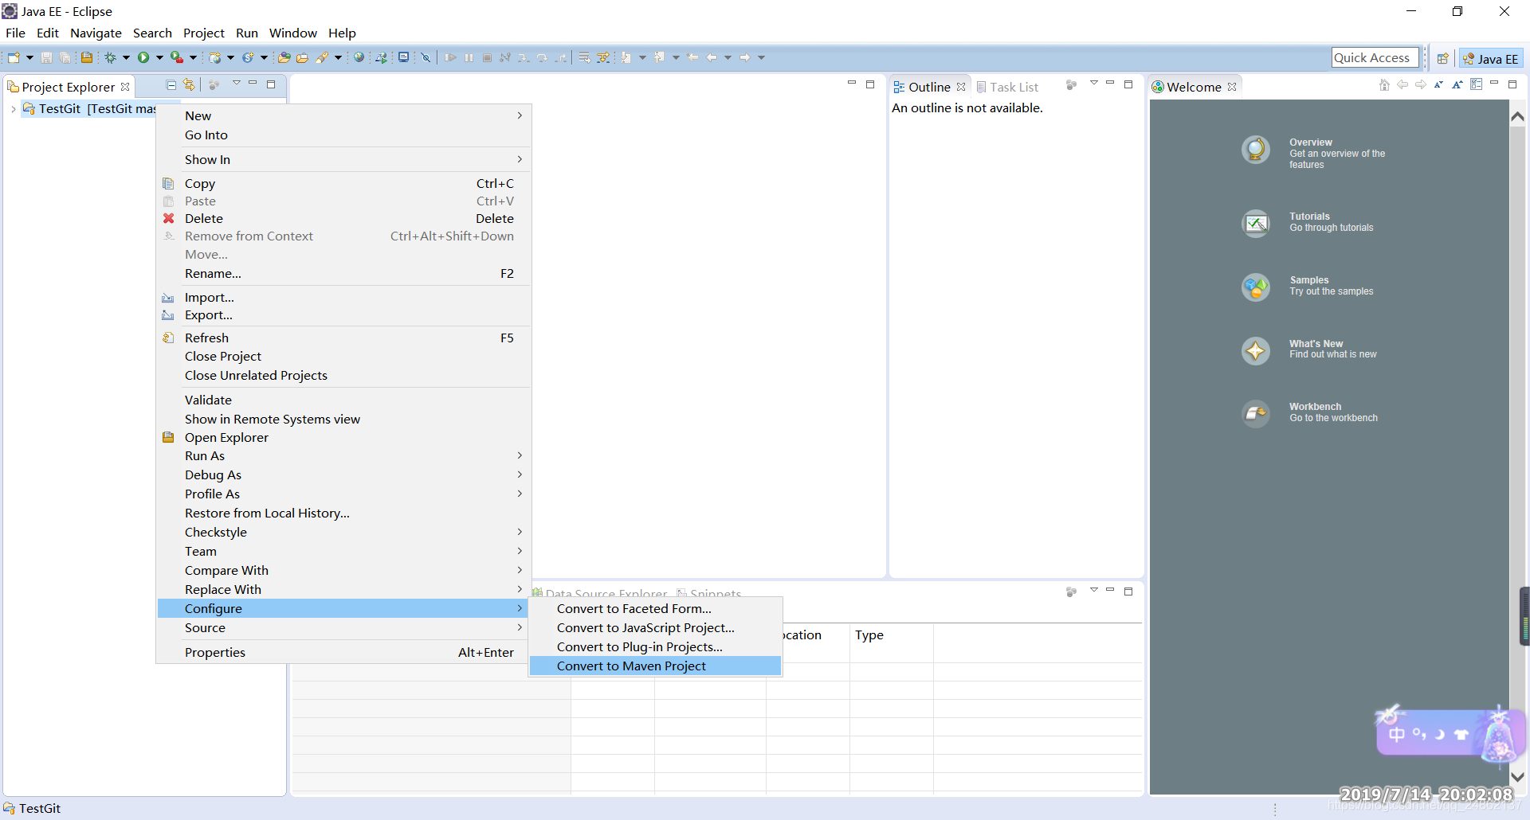
Task: Click the Search flashlight toolbar icon
Action: [322, 57]
